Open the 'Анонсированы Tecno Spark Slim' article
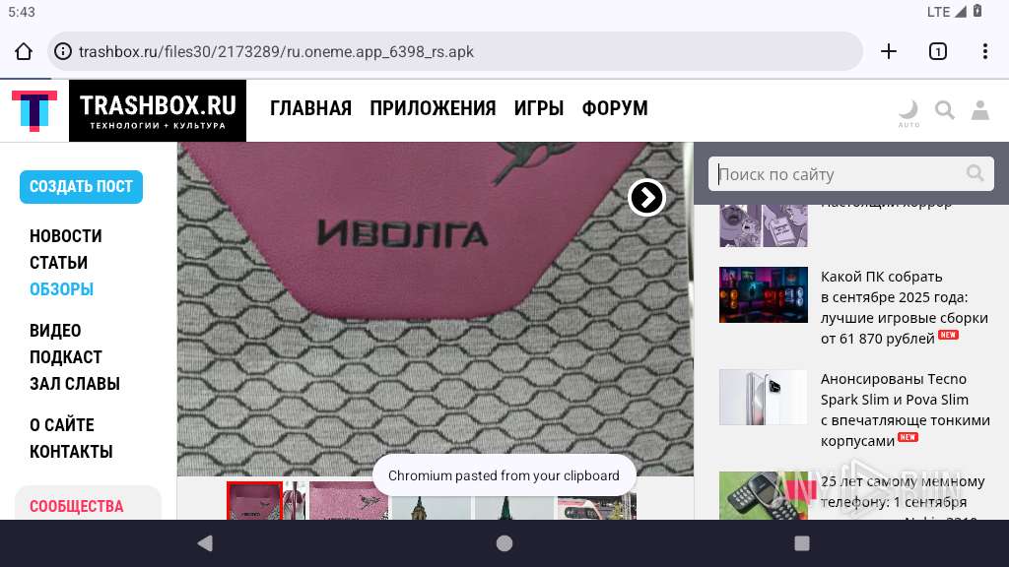 (905, 409)
